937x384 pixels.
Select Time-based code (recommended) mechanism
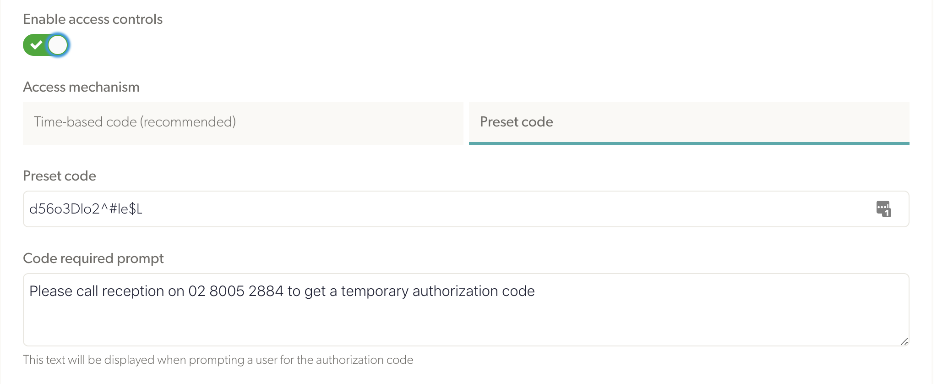click(243, 123)
